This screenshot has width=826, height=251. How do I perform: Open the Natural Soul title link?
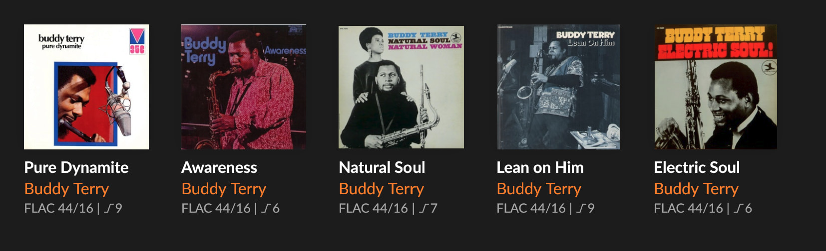(x=382, y=167)
